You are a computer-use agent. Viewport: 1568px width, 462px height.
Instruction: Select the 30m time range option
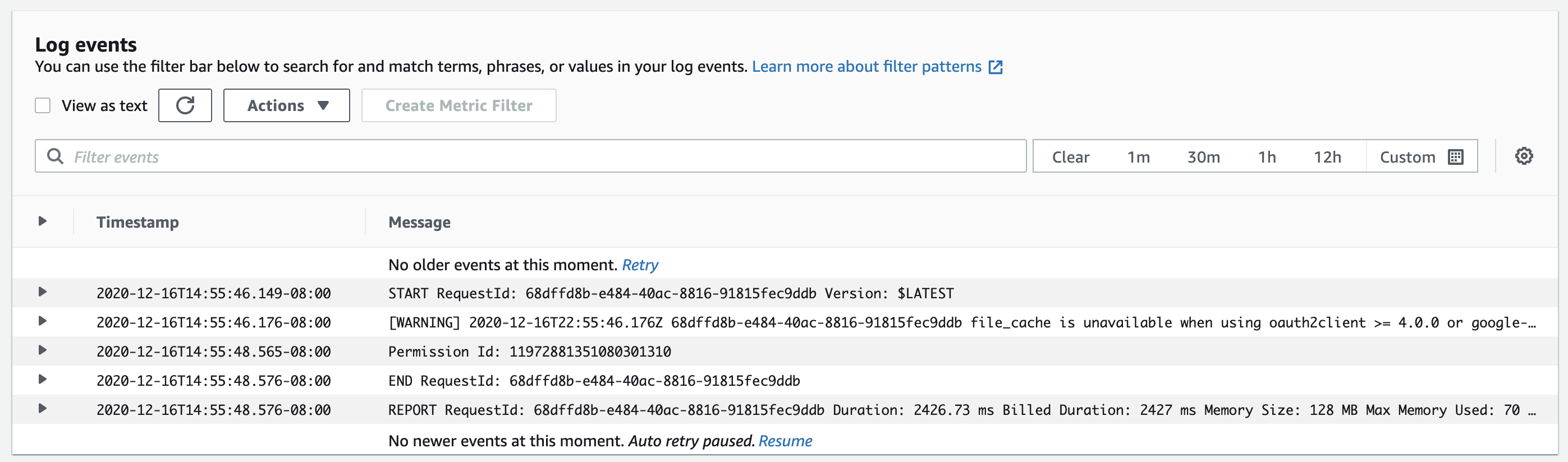pyautogui.click(x=1203, y=157)
